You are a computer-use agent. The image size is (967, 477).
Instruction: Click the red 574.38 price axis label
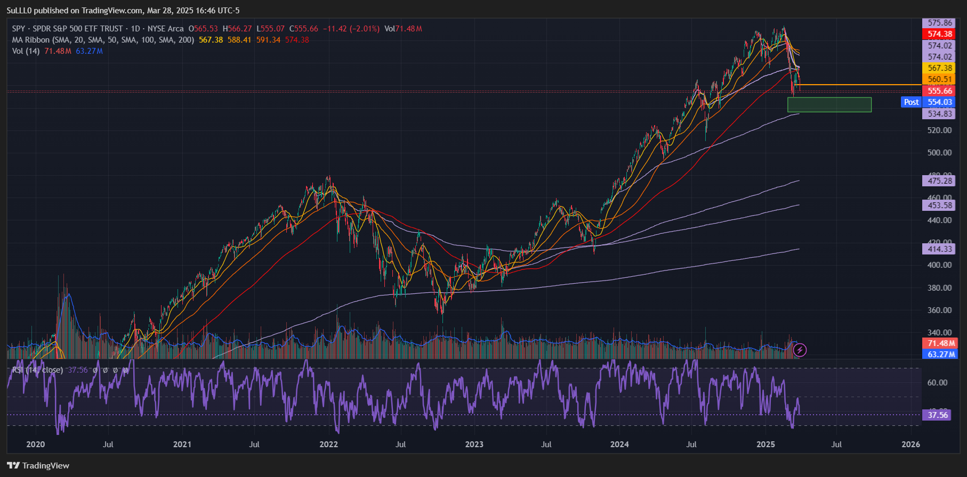click(x=940, y=34)
